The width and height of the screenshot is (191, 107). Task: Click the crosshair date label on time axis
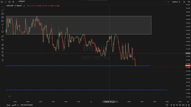tap(109, 102)
